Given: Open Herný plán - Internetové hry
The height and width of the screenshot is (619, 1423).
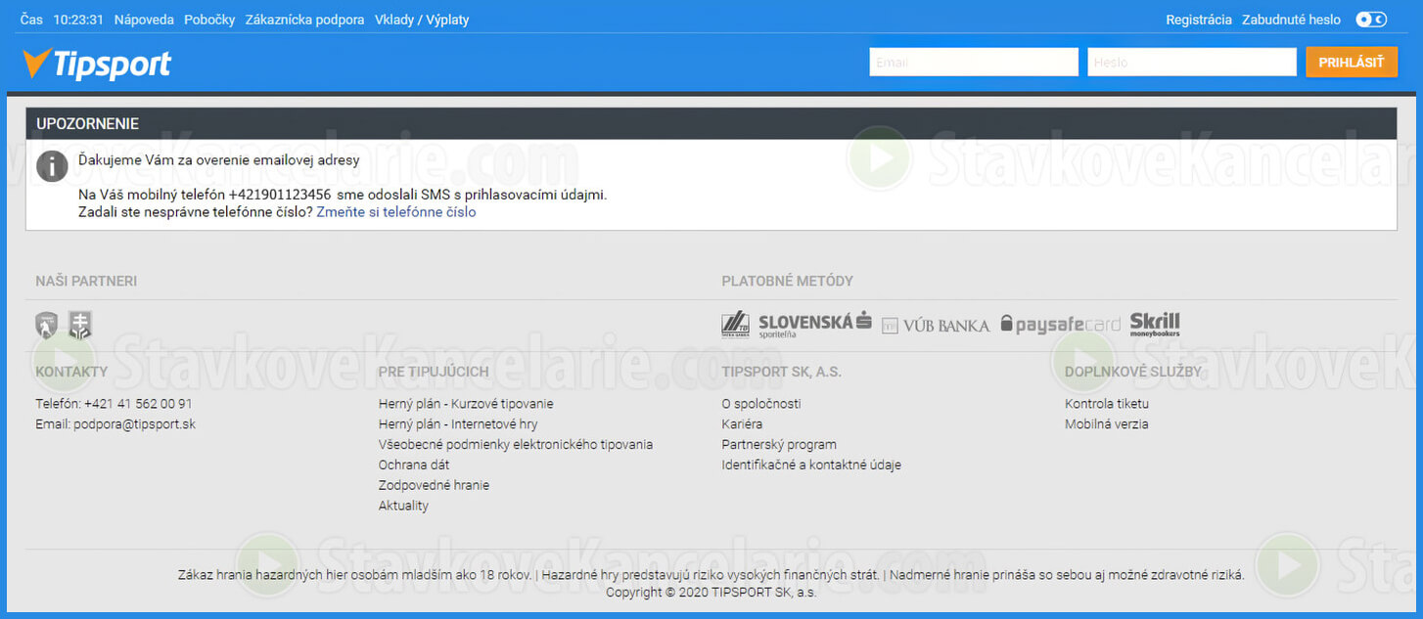Looking at the screenshot, I should (458, 424).
